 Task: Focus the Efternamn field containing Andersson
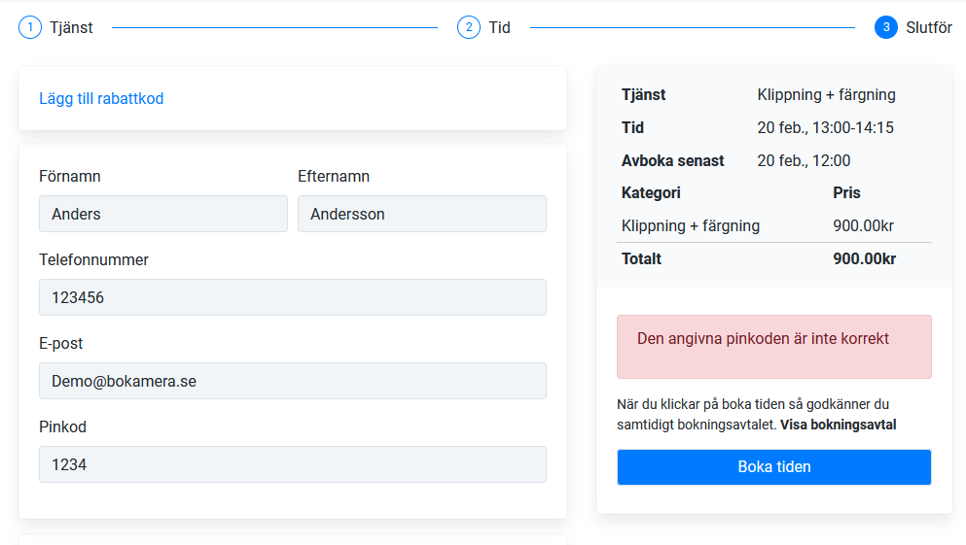coord(422,214)
